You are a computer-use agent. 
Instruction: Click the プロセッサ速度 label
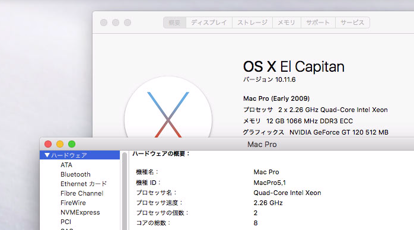(x=159, y=203)
